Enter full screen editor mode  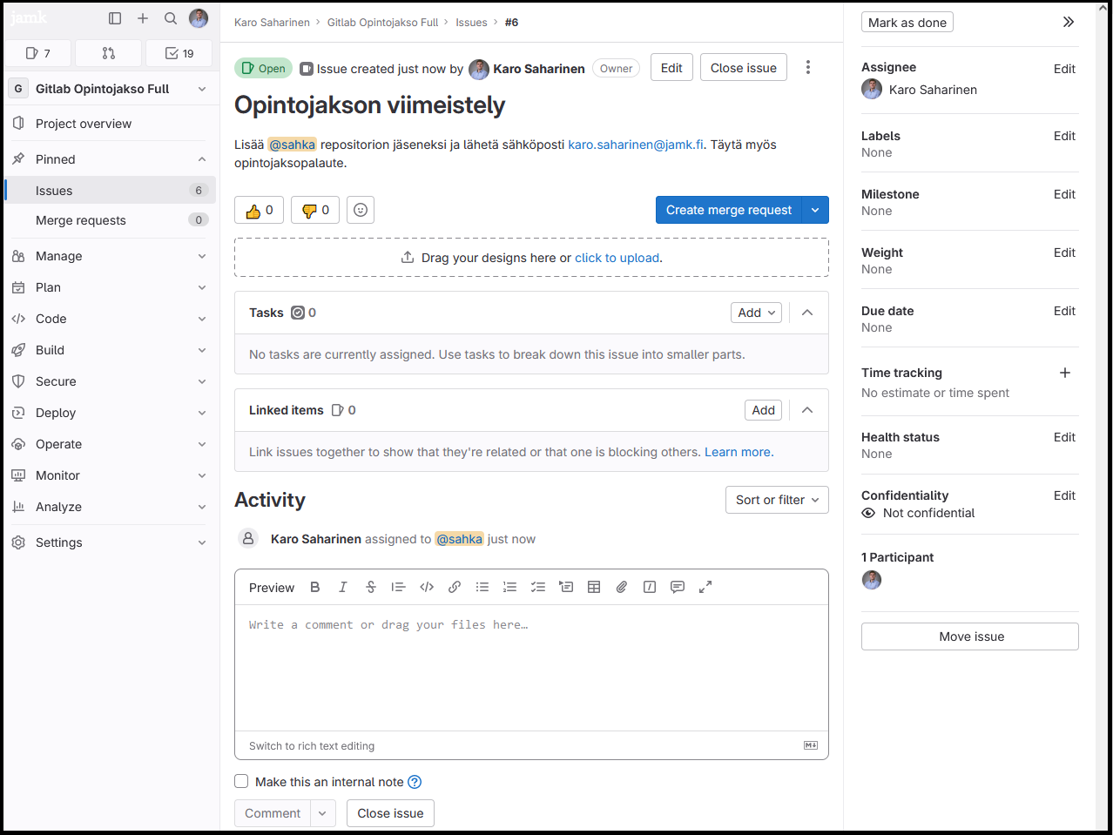click(x=705, y=588)
